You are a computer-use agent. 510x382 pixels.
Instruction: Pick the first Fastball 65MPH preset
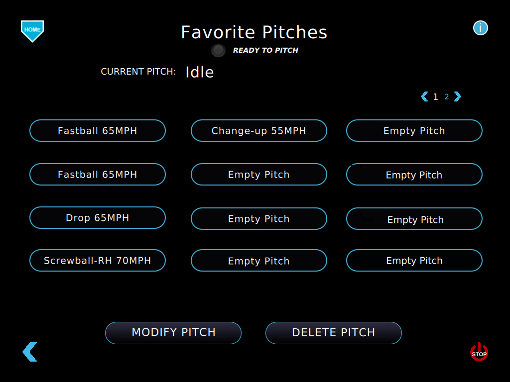click(97, 131)
